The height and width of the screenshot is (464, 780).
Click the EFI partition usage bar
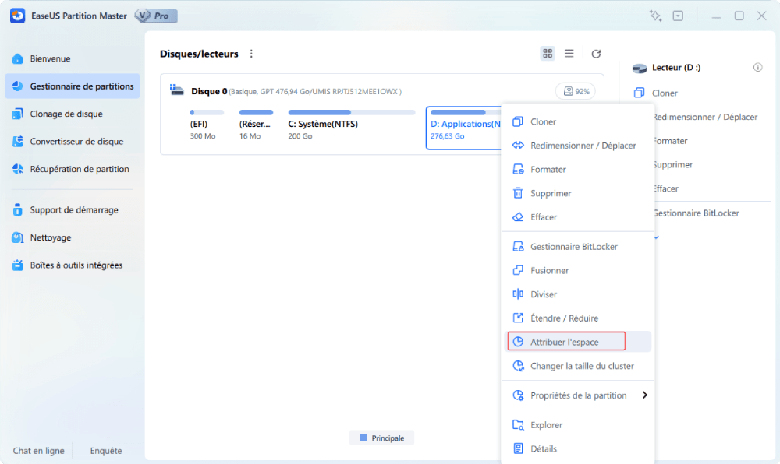pyautogui.click(x=207, y=113)
